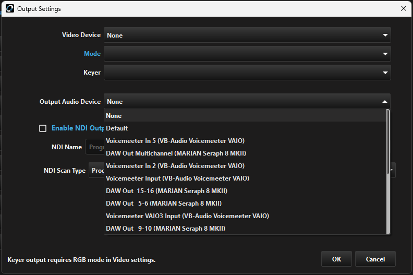Click the app icon in title bar
The width and height of the screenshot is (413, 275).
[x=10, y=8]
